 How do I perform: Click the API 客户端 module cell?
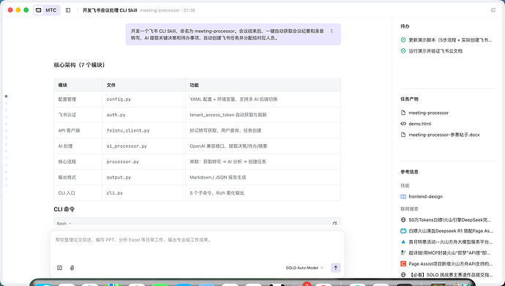coord(78,131)
